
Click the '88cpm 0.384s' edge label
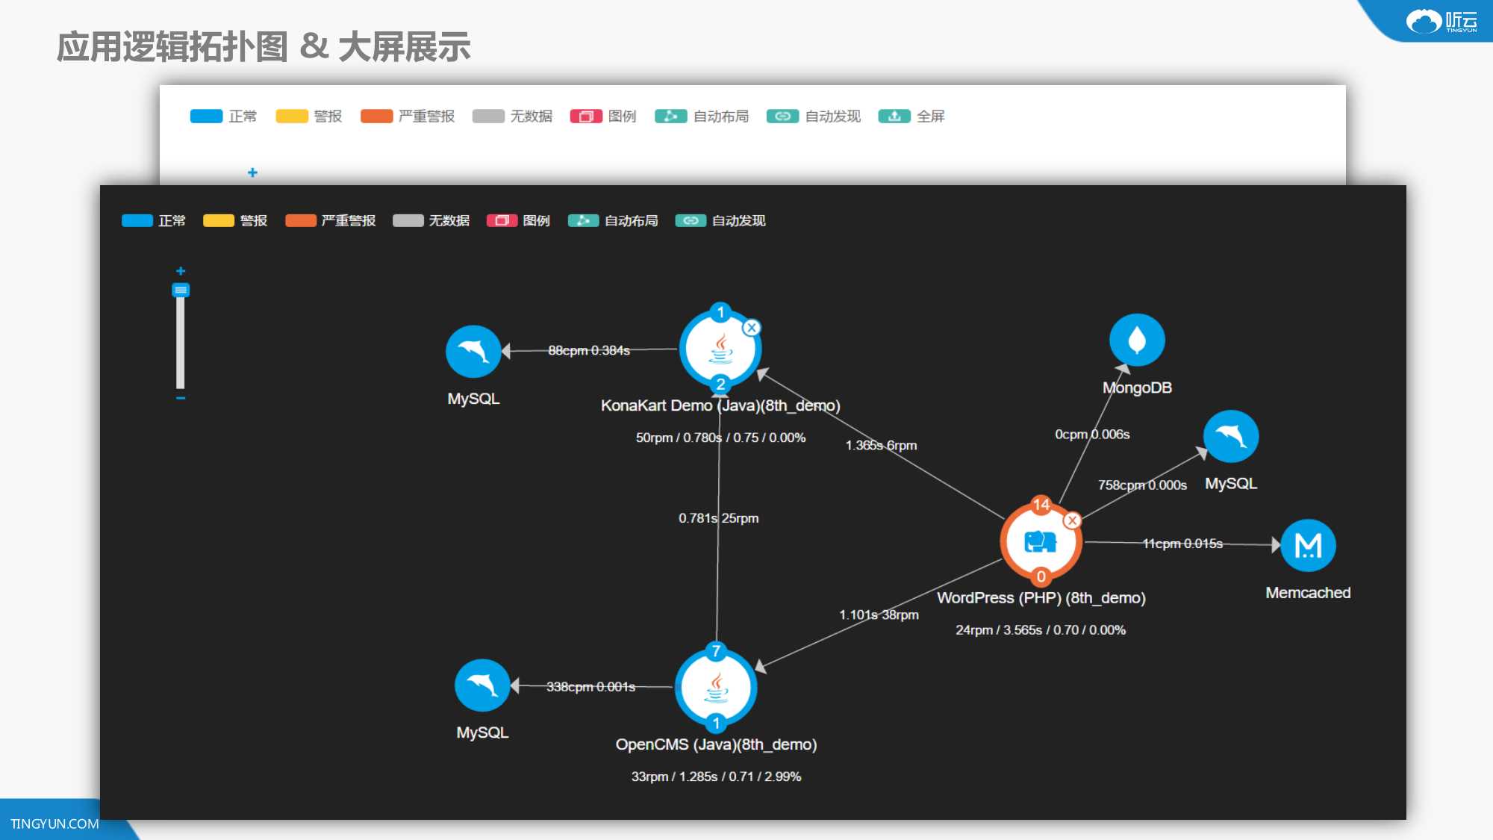[589, 350]
